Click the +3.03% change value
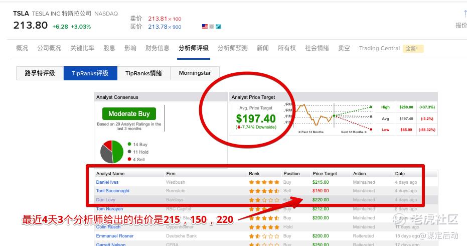 coord(81,27)
